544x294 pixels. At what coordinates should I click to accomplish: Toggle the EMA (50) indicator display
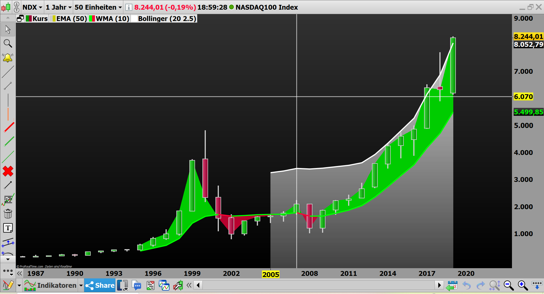coord(69,18)
